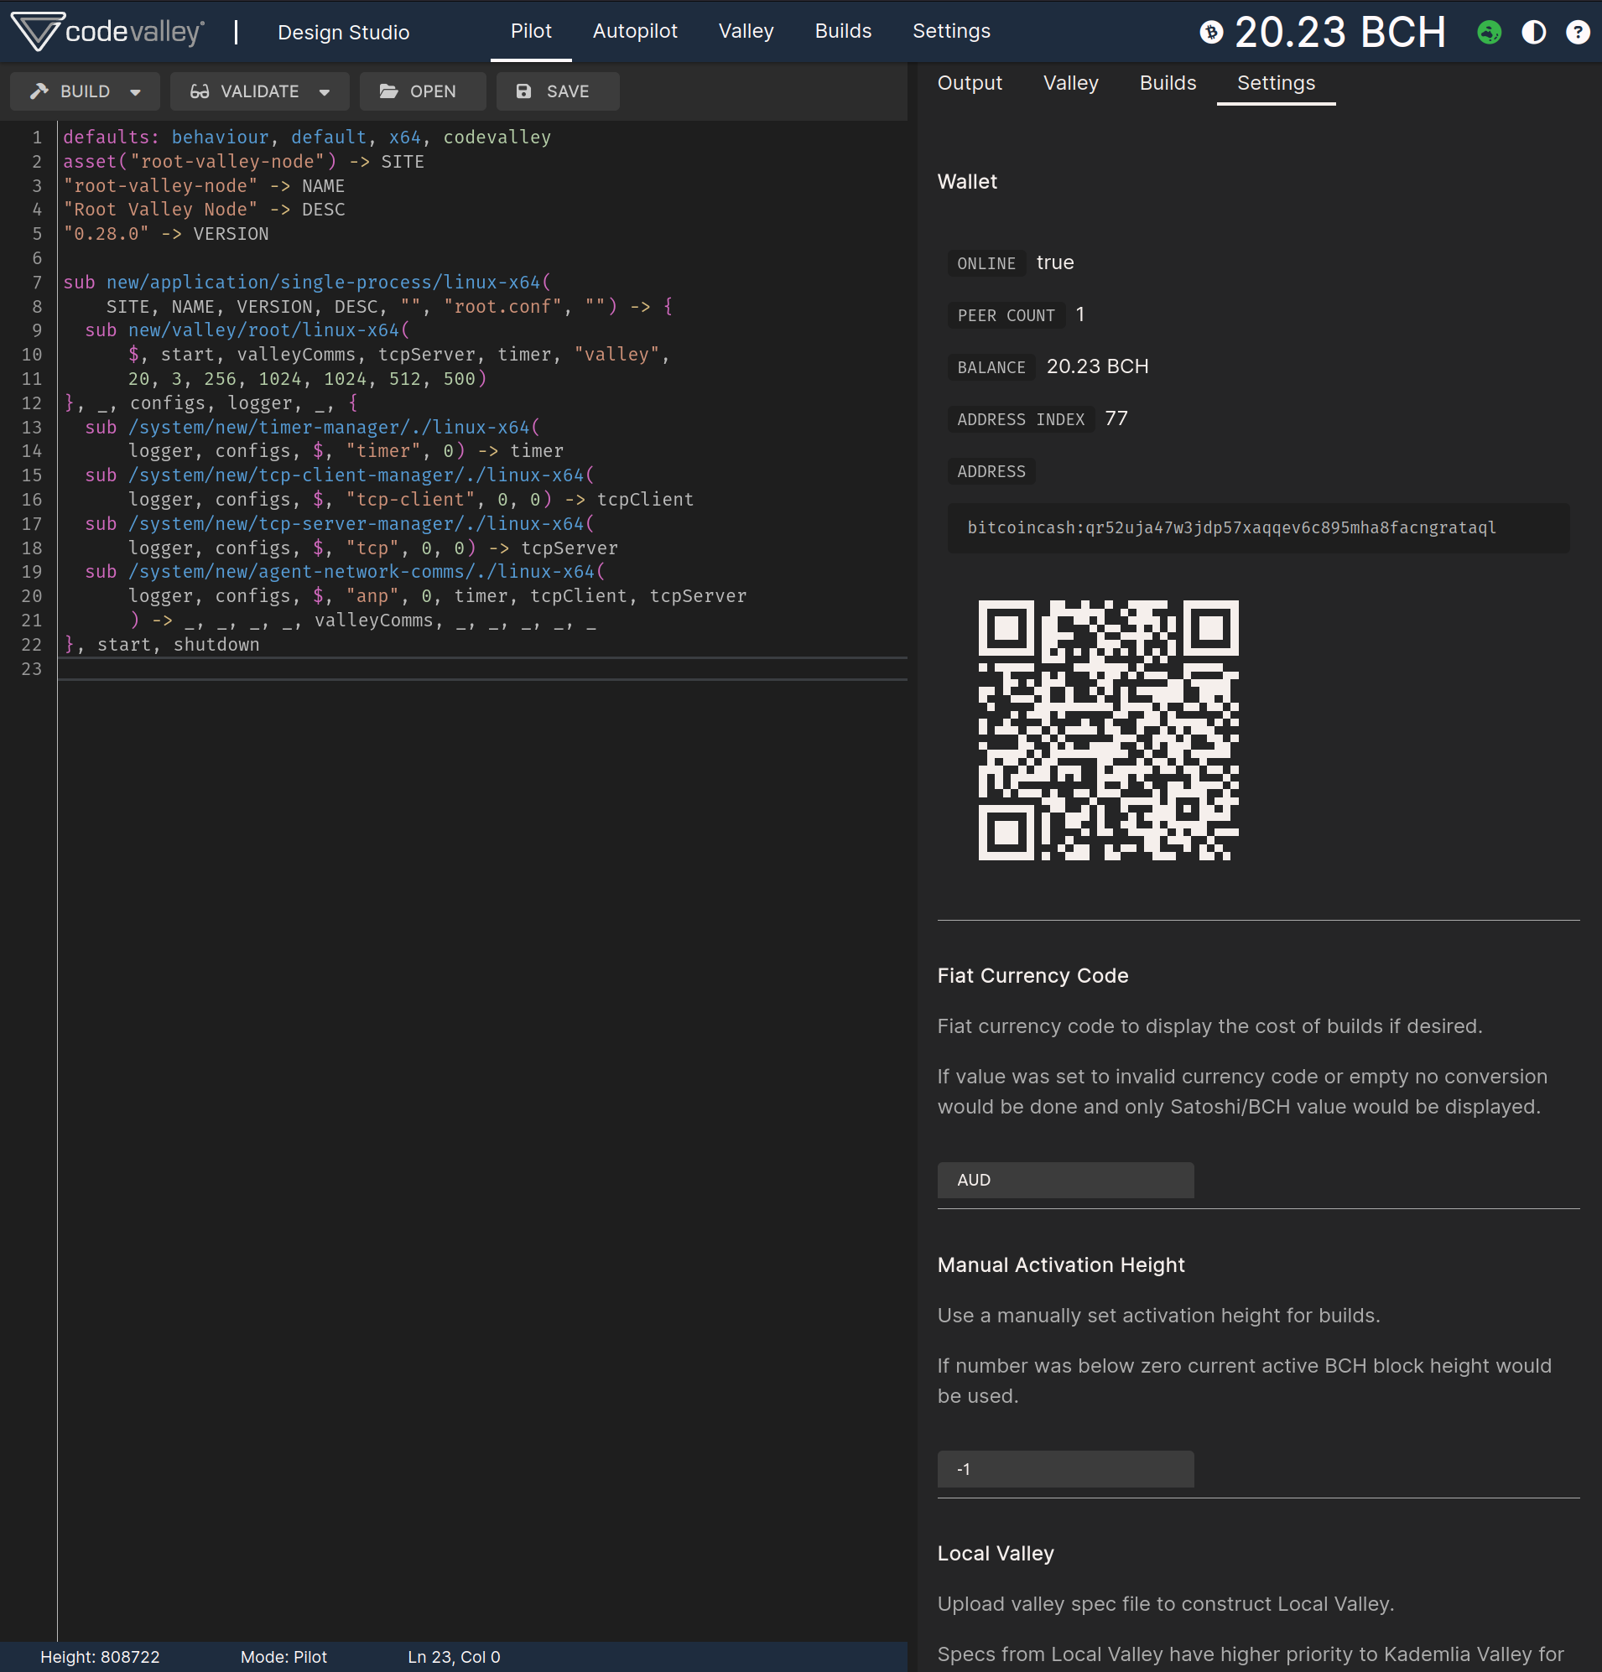Click the agent-network-comms path on line 19
The height and width of the screenshot is (1672, 1602).
click(361, 572)
